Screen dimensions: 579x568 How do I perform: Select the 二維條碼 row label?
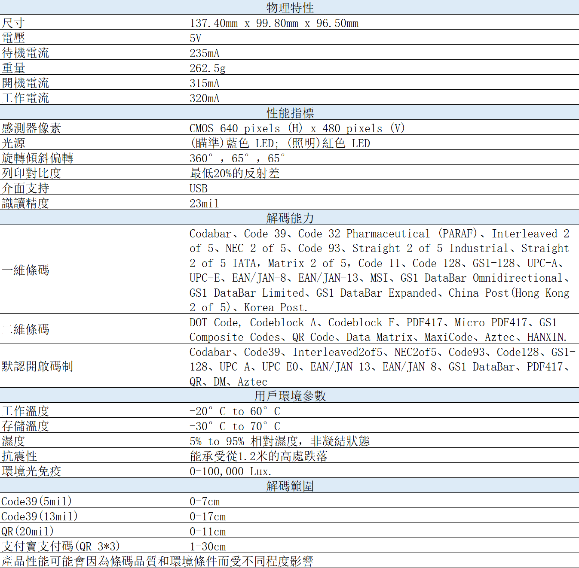click(x=26, y=329)
